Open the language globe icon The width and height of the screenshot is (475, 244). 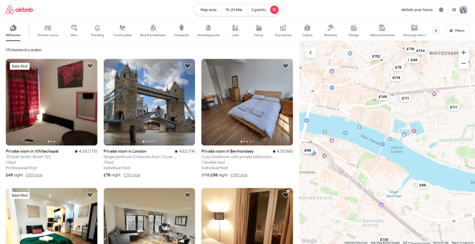click(441, 10)
